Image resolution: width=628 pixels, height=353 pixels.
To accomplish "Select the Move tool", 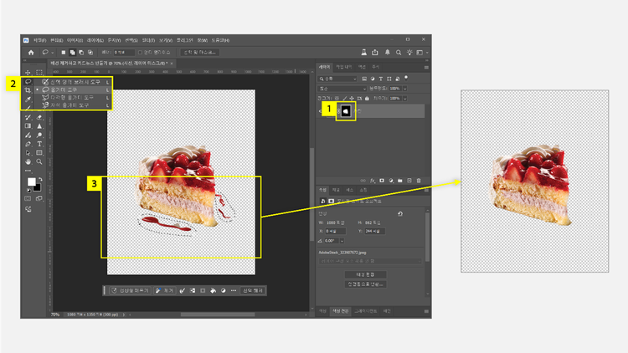I will [x=28, y=73].
